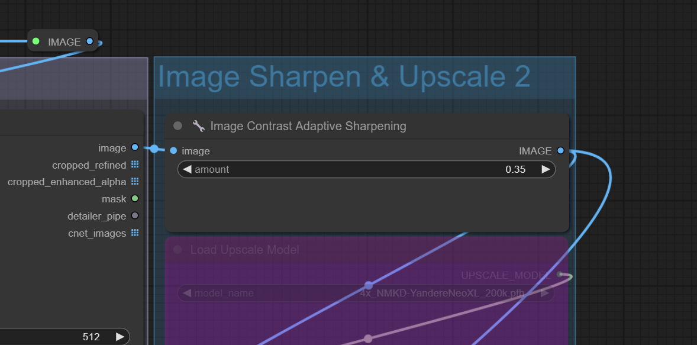Click the image input socket on the Sharpening node
Viewport: 697px width, 345px height.
pyautogui.click(x=173, y=151)
